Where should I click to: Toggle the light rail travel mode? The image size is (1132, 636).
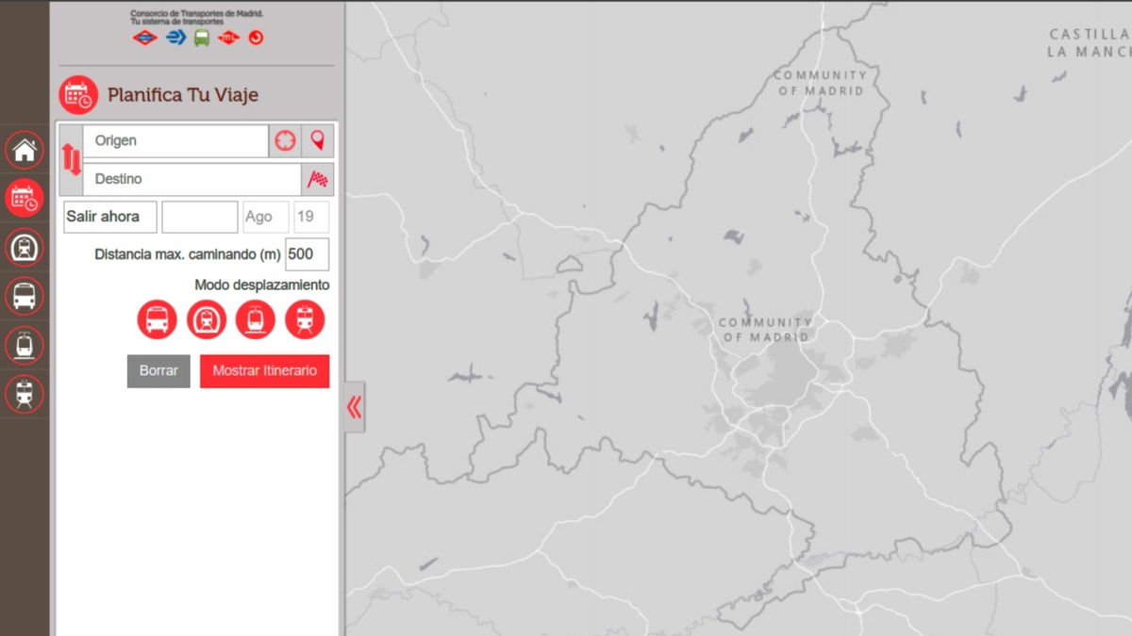tap(256, 319)
